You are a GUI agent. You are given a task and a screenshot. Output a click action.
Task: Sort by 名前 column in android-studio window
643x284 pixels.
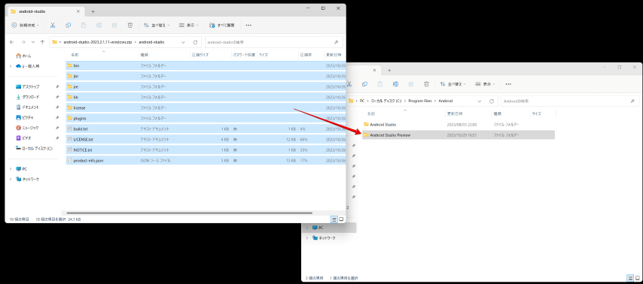tap(75, 54)
